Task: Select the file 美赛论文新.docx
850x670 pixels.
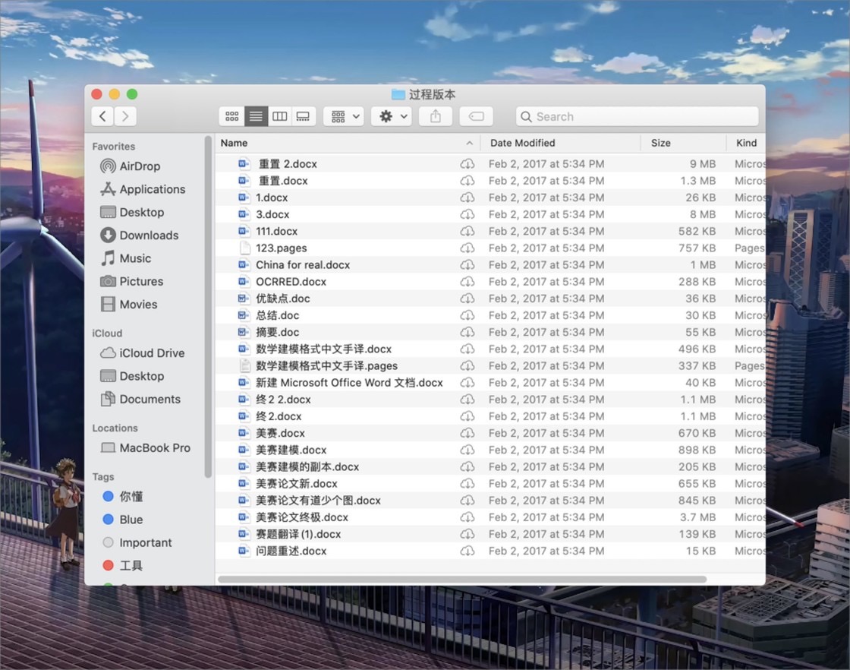Action: coord(490,483)
